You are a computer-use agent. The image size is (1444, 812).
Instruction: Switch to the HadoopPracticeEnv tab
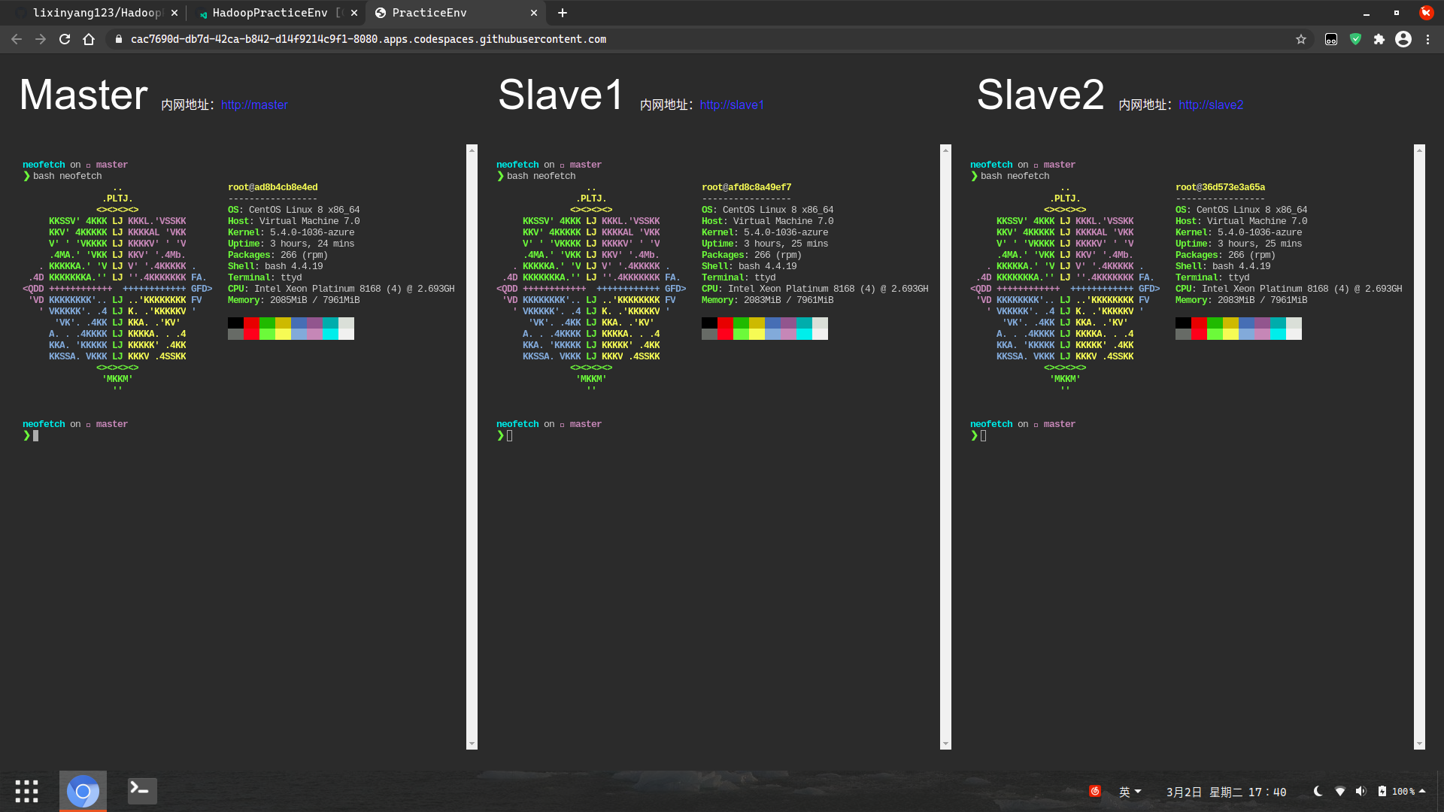pyautogui.click(x=275, y=13)
